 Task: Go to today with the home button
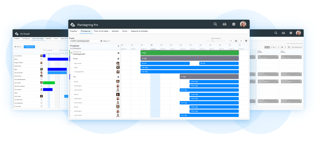[x=236, y=41]
